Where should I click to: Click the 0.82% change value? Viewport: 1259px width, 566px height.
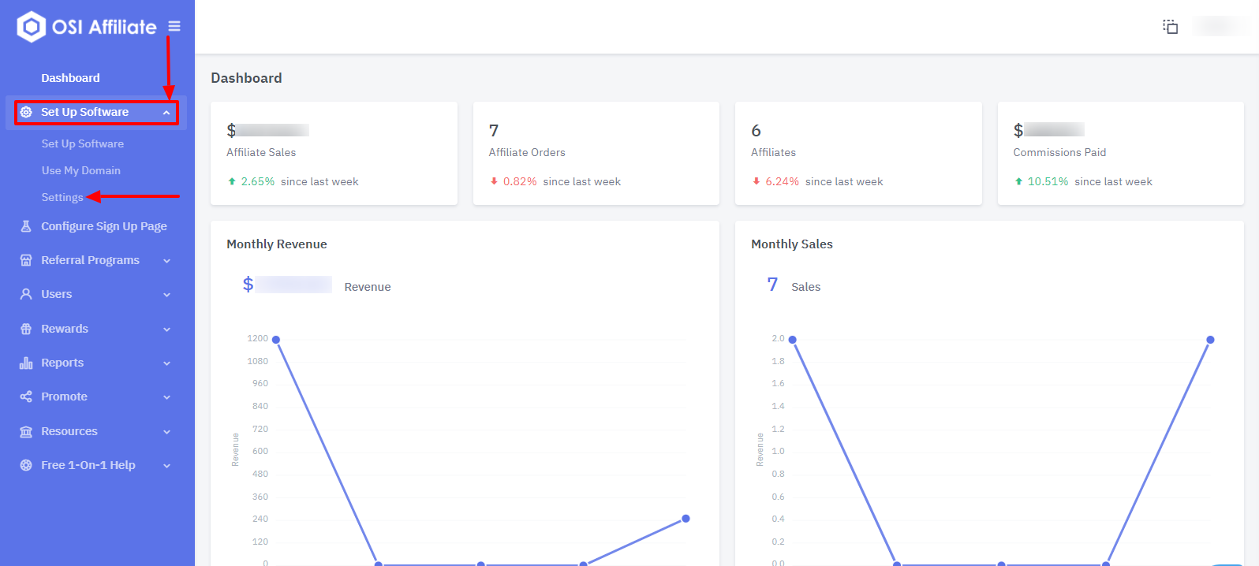coord(520,181)
